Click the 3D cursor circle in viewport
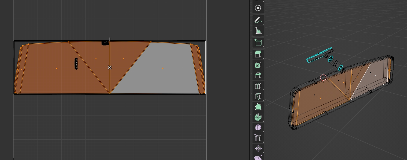407x160 pixels. (323, 78)
